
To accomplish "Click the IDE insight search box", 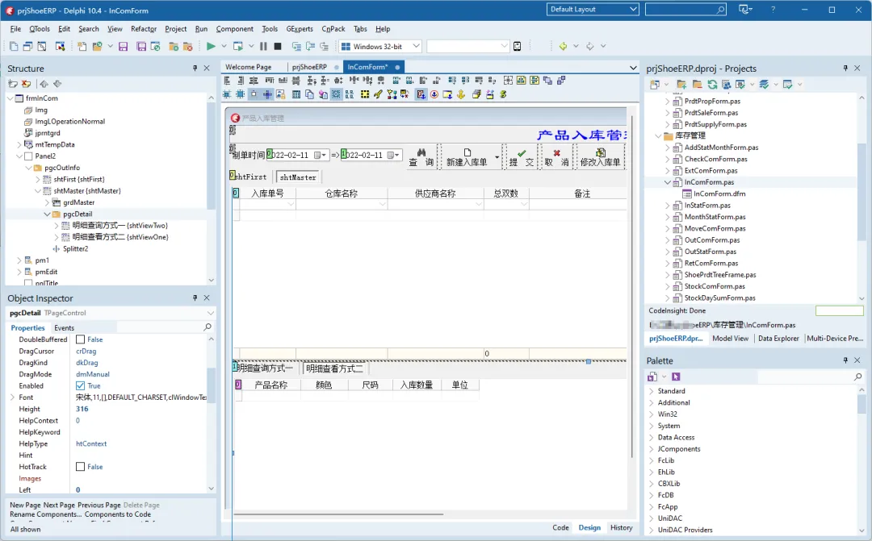I will [x=685, y=10].
